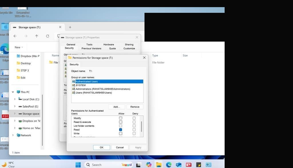The image size is (293, 168).
Task: Click OK in Permissions dialog
Action: (x=102, y=147)
